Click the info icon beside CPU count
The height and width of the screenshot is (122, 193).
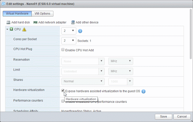pos(80,31)
